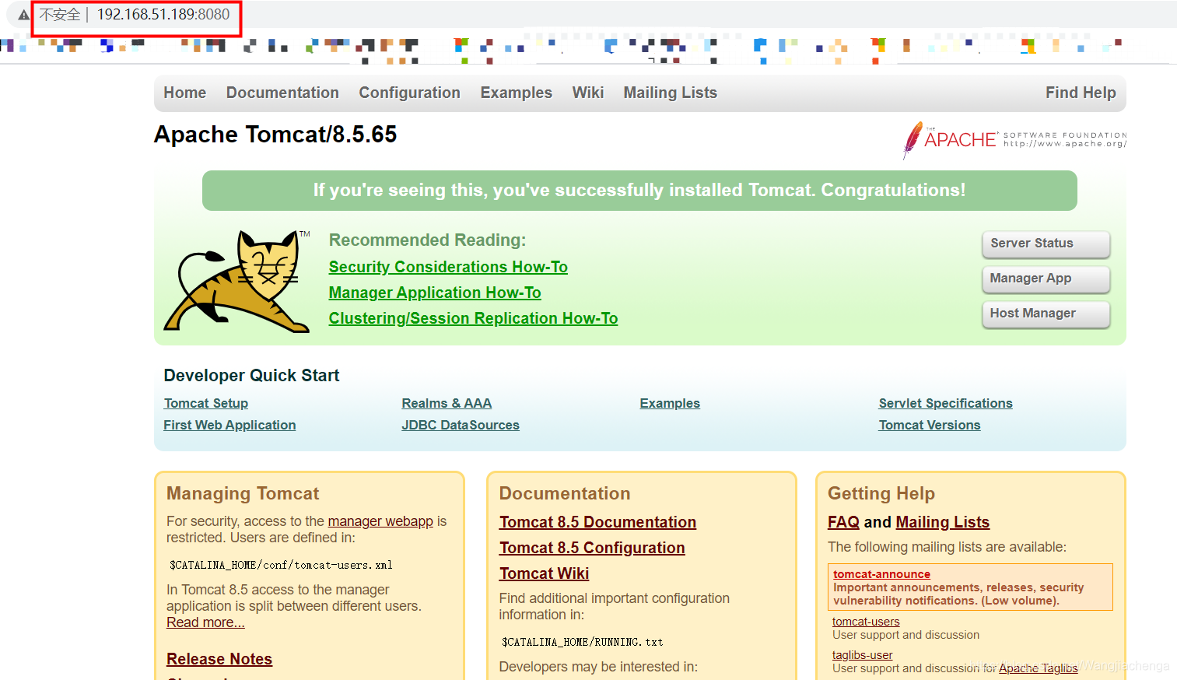Image resolution: width=1177 pixels, height=680 pixels.
Task: Click the Manager App button
Action: [1046, 279]
